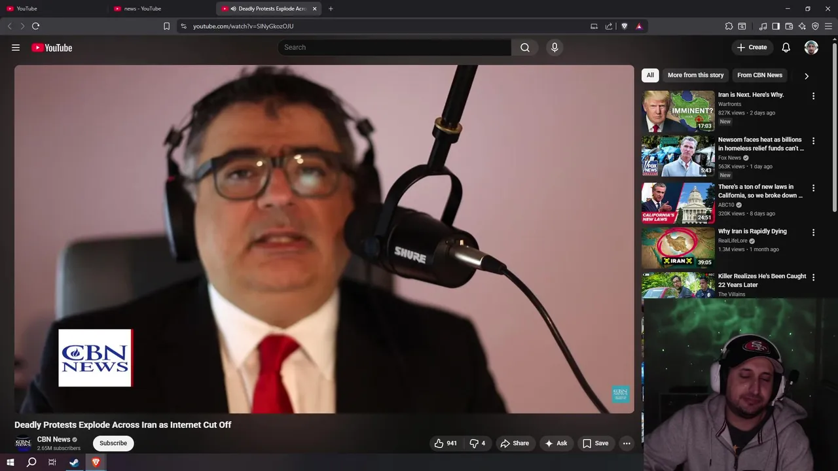The height and width of the screenshot is (471, 838).
Task: Open the 'Why Iran is Rapidly Dying' thumbnail
Action: pos(678,248)
